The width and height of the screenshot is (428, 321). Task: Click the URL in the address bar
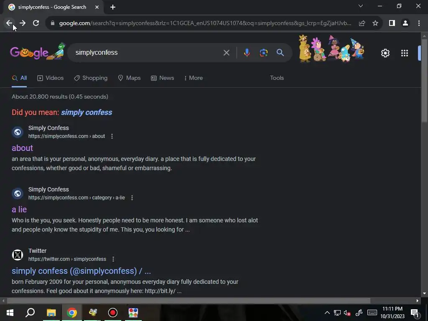[x=205, y=23]
